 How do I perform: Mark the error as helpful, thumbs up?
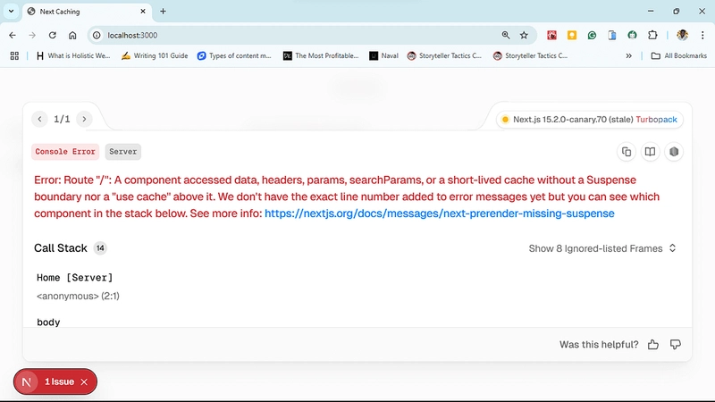[x=653, y=345]
